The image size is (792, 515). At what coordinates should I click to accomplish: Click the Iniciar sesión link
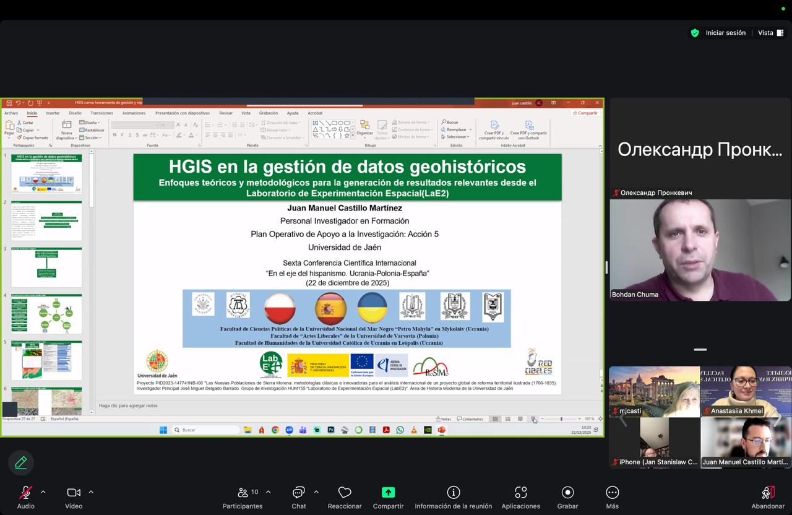[x=725, y=33]
